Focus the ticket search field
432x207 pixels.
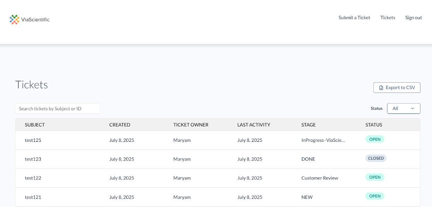click(x=58, y=108)
